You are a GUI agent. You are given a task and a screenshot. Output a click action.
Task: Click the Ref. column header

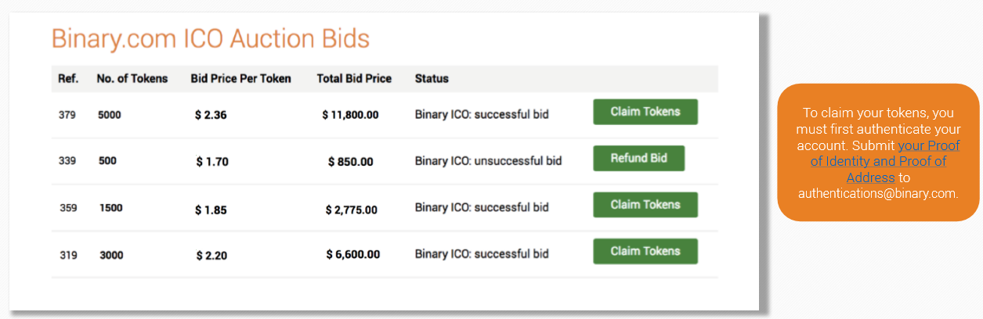coord(68,78)
